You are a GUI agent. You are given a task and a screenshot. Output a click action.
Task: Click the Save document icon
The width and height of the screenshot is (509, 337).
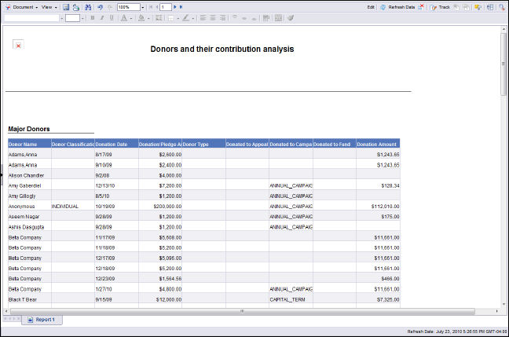tap(66, 6)
